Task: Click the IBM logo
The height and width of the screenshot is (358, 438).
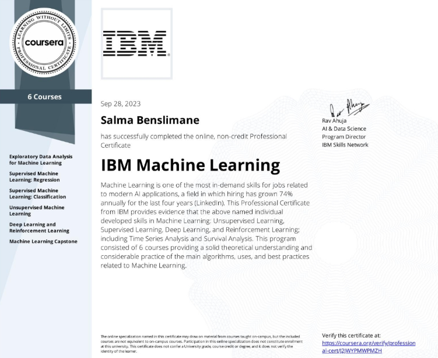Action: (136, 44)
